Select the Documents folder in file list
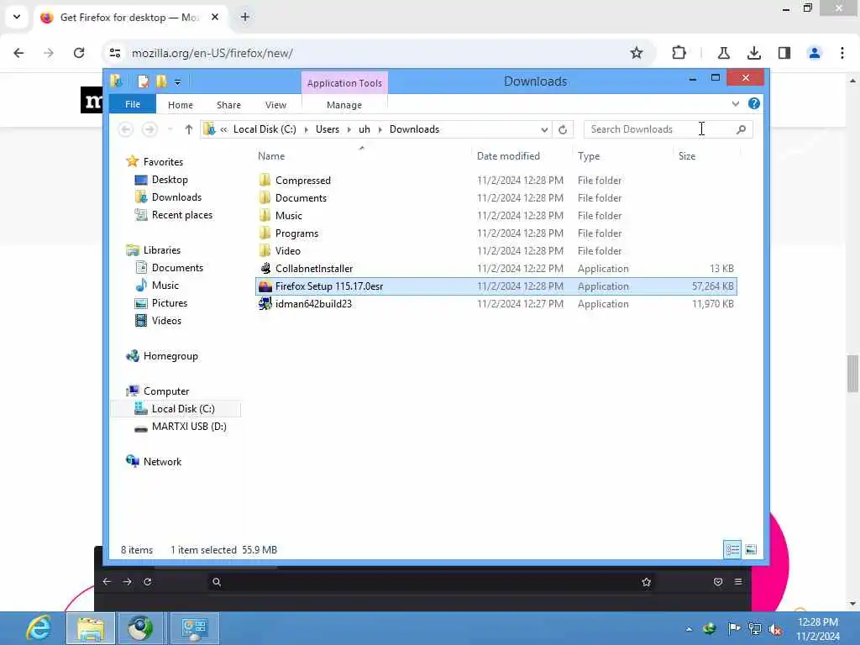Viewport: 860px width, 645px height. pyautogui.click(x=301, y=198)
